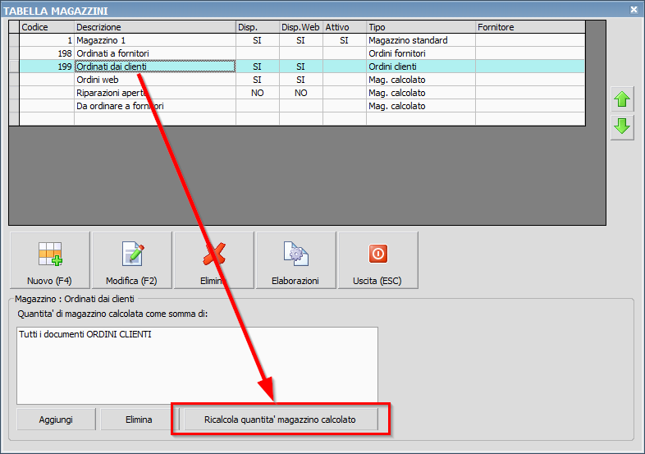Image resolution: width=645 pixels, height=454 pixels.
Task: Open Modifica (F2) to edit warehouse
Action: point(132,260)
